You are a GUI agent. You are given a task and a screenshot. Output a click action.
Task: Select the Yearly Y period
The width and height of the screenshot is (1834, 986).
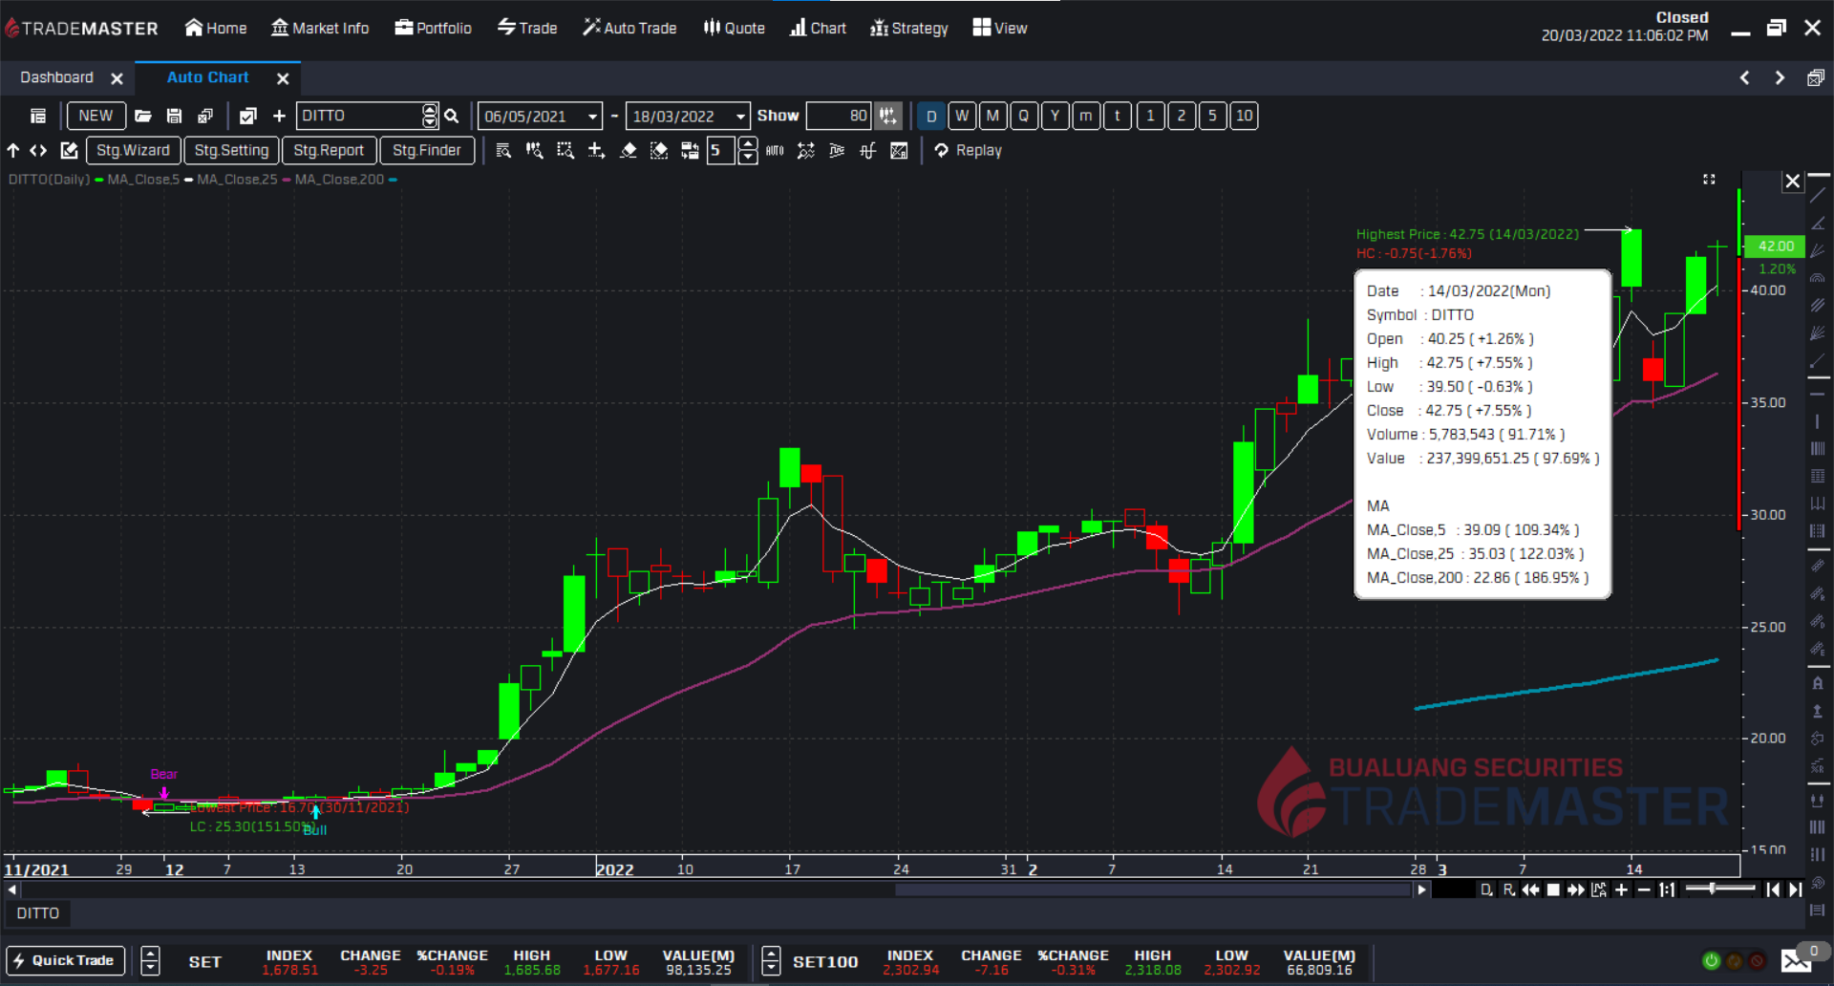click(x=1055, y=116)
